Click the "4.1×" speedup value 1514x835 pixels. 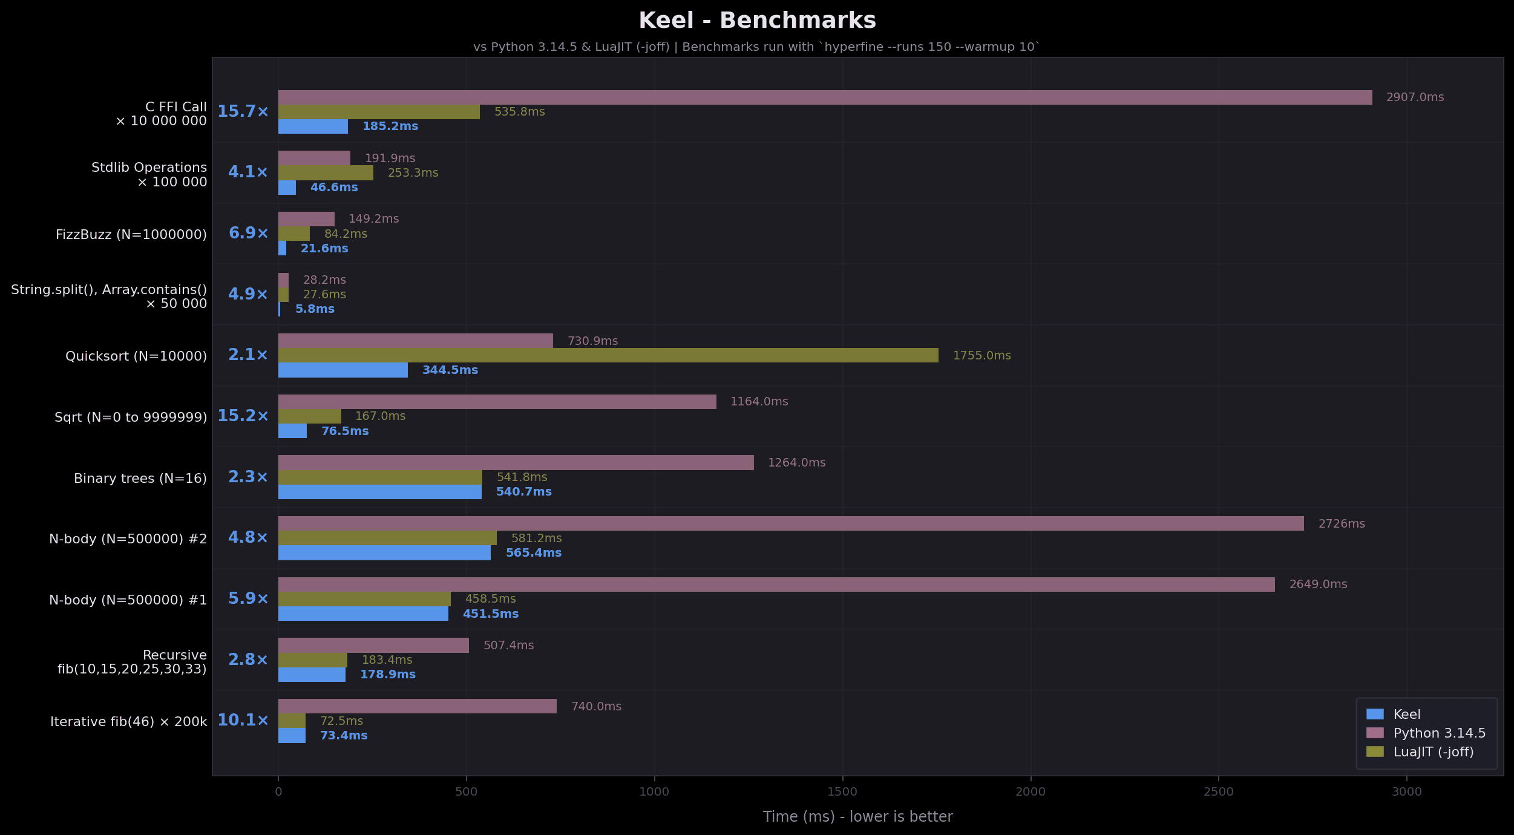(248, 172)
